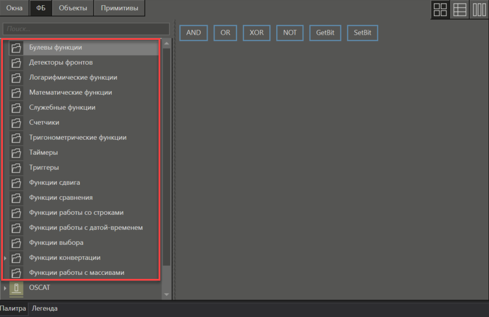Select the XOR function block
Image resolution: width=489 pixels, height=317 pixels.
coord(257,33)
